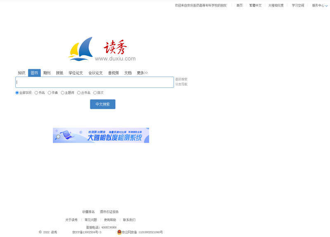Open the 高级搜索 link
Viewport: 330px width, 237px height.
[x=181, y=79]
